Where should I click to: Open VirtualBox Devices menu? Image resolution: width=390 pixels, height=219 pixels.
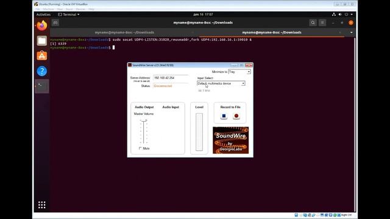coord(80,9)
